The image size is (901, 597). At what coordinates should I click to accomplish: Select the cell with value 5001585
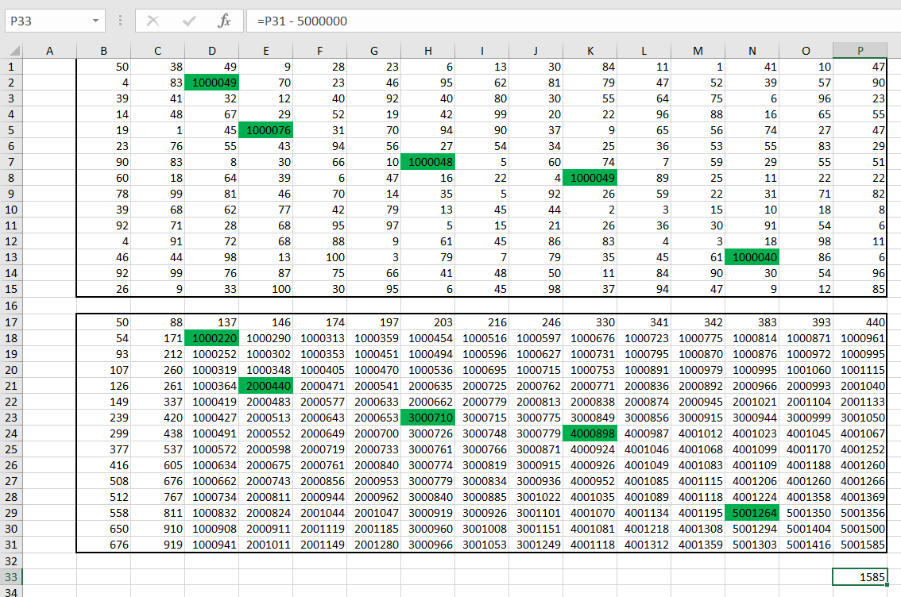(x=860, y=544)
